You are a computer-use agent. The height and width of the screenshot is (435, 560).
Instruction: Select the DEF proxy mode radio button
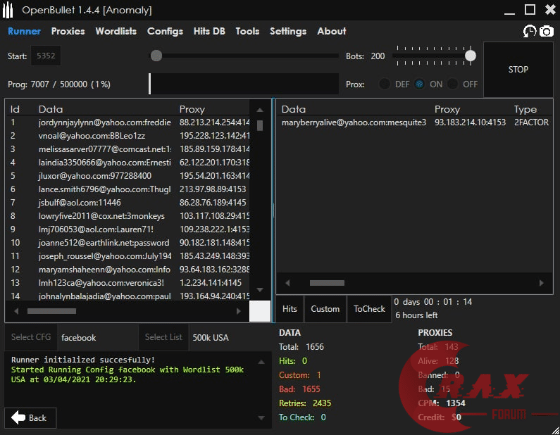click(x=385, y=84)
